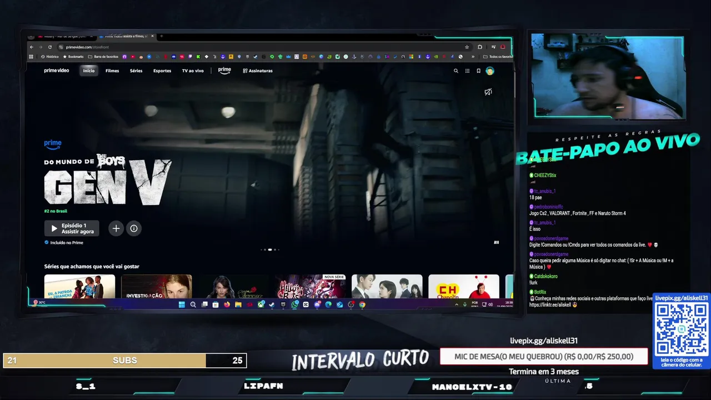
Task: Open Windows taskbar search
Action: (193, 304)
